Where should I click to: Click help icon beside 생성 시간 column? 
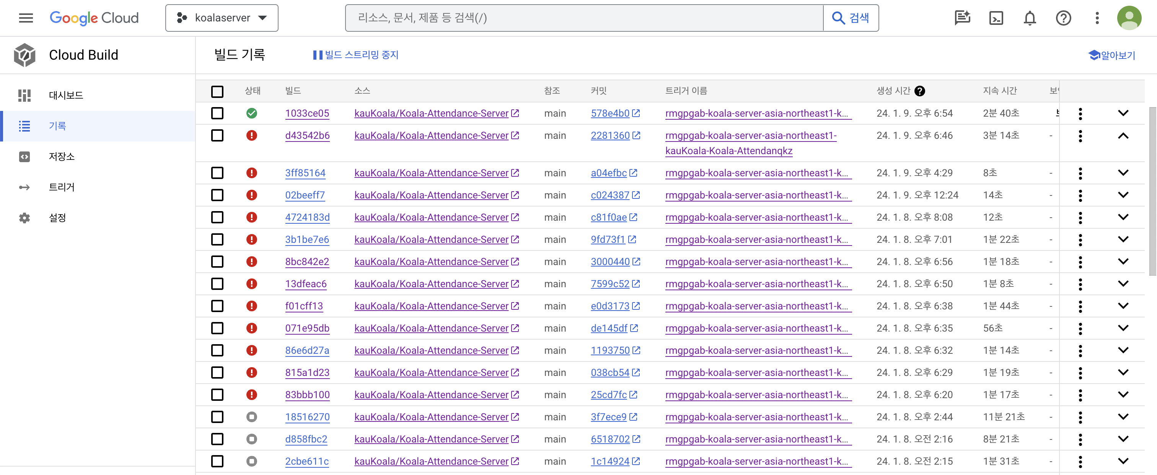919,91
